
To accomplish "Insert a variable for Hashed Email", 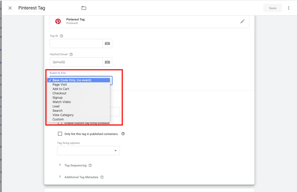I will coord(107,62).
